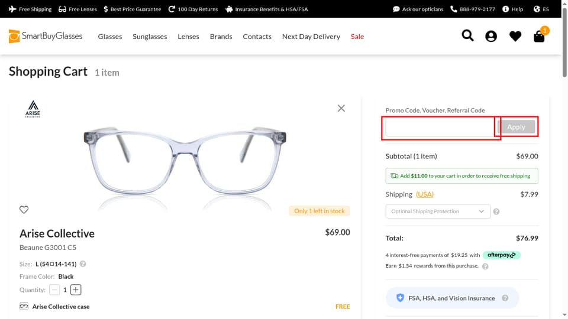Viewport: 568px width, 319px height.
Task: Click rewards info question mark icon
Action: 485,266
